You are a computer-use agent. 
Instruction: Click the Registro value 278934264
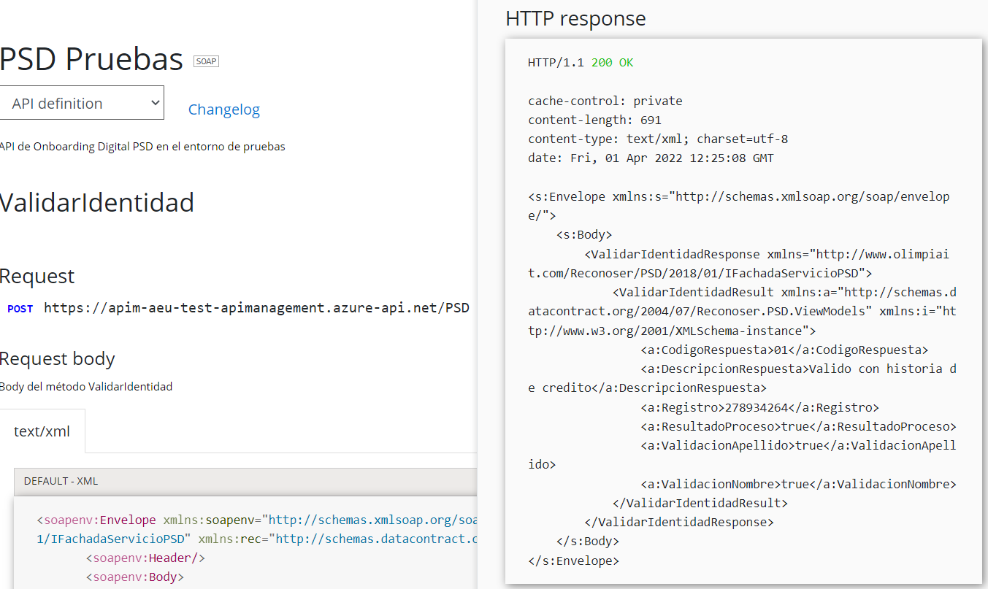point(758,407)
